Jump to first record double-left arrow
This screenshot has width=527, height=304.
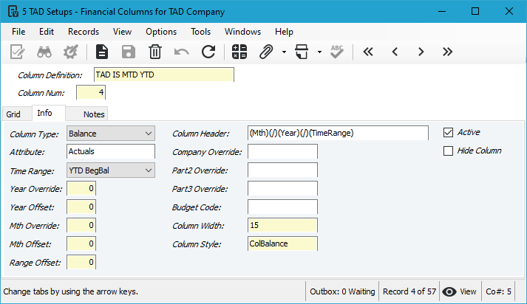pyautogui.click(x=368, y=52)
